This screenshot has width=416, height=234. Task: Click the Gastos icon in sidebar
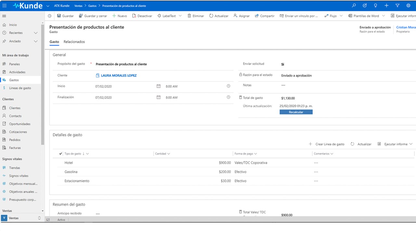[x=4, y=80]
